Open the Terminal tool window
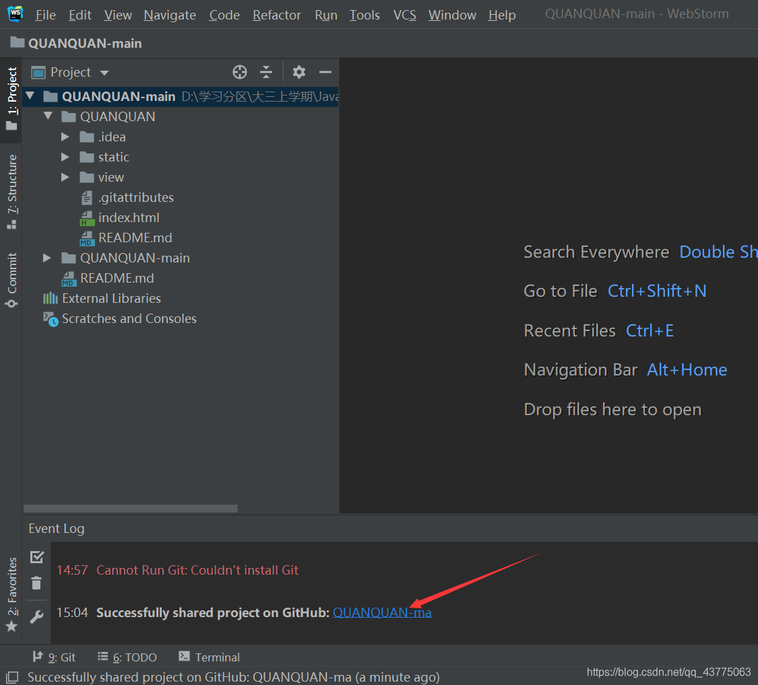This screenshot has height=685, width=758. tap(209, 657)
